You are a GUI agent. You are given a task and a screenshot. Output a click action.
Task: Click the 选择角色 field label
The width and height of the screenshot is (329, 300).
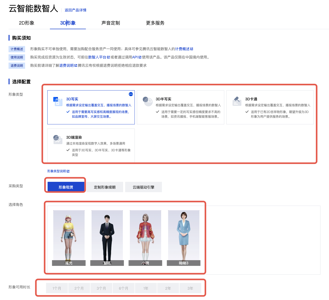click(x=16, y=205)
